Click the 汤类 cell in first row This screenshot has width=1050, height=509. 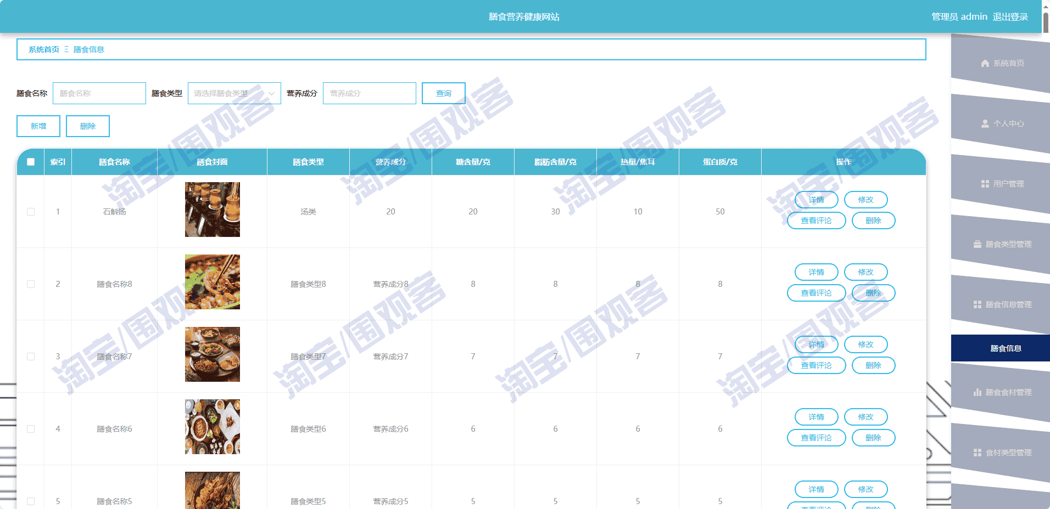(x=308, y=212)
